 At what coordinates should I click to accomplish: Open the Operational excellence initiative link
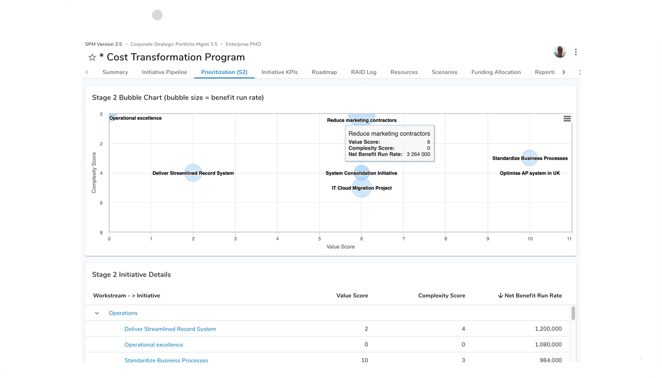[x=153, y=345]
